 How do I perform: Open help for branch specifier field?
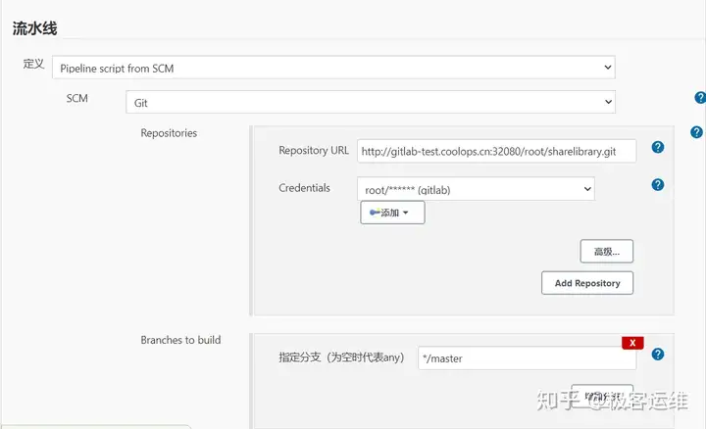click(657, 354)
